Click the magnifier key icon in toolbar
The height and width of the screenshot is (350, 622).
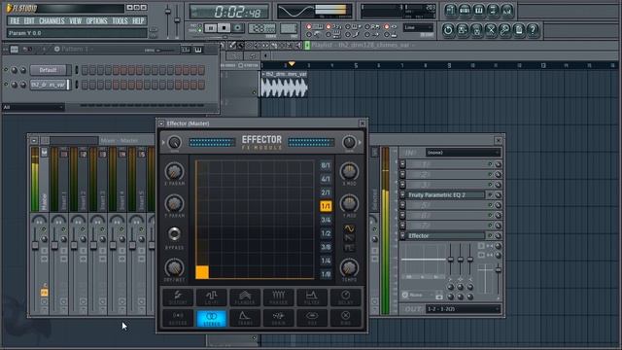[x=504, y=30]
